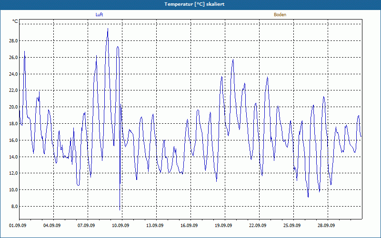Click the highest temperature peak near 09.09.09
Viewport: 381px width, 238px height.
tap(108, 29)
